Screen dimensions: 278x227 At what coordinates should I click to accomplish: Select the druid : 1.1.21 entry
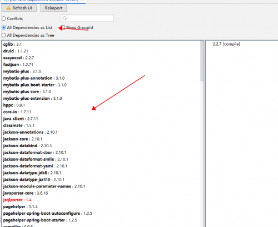point(16,51)
